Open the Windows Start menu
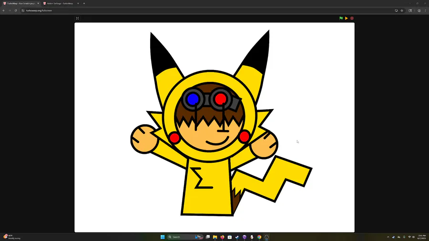The image size is (429, 241). (x=163, y=237)
